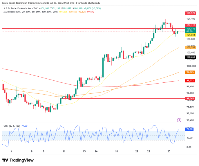Click the TradingView logo

click(18, 160)
